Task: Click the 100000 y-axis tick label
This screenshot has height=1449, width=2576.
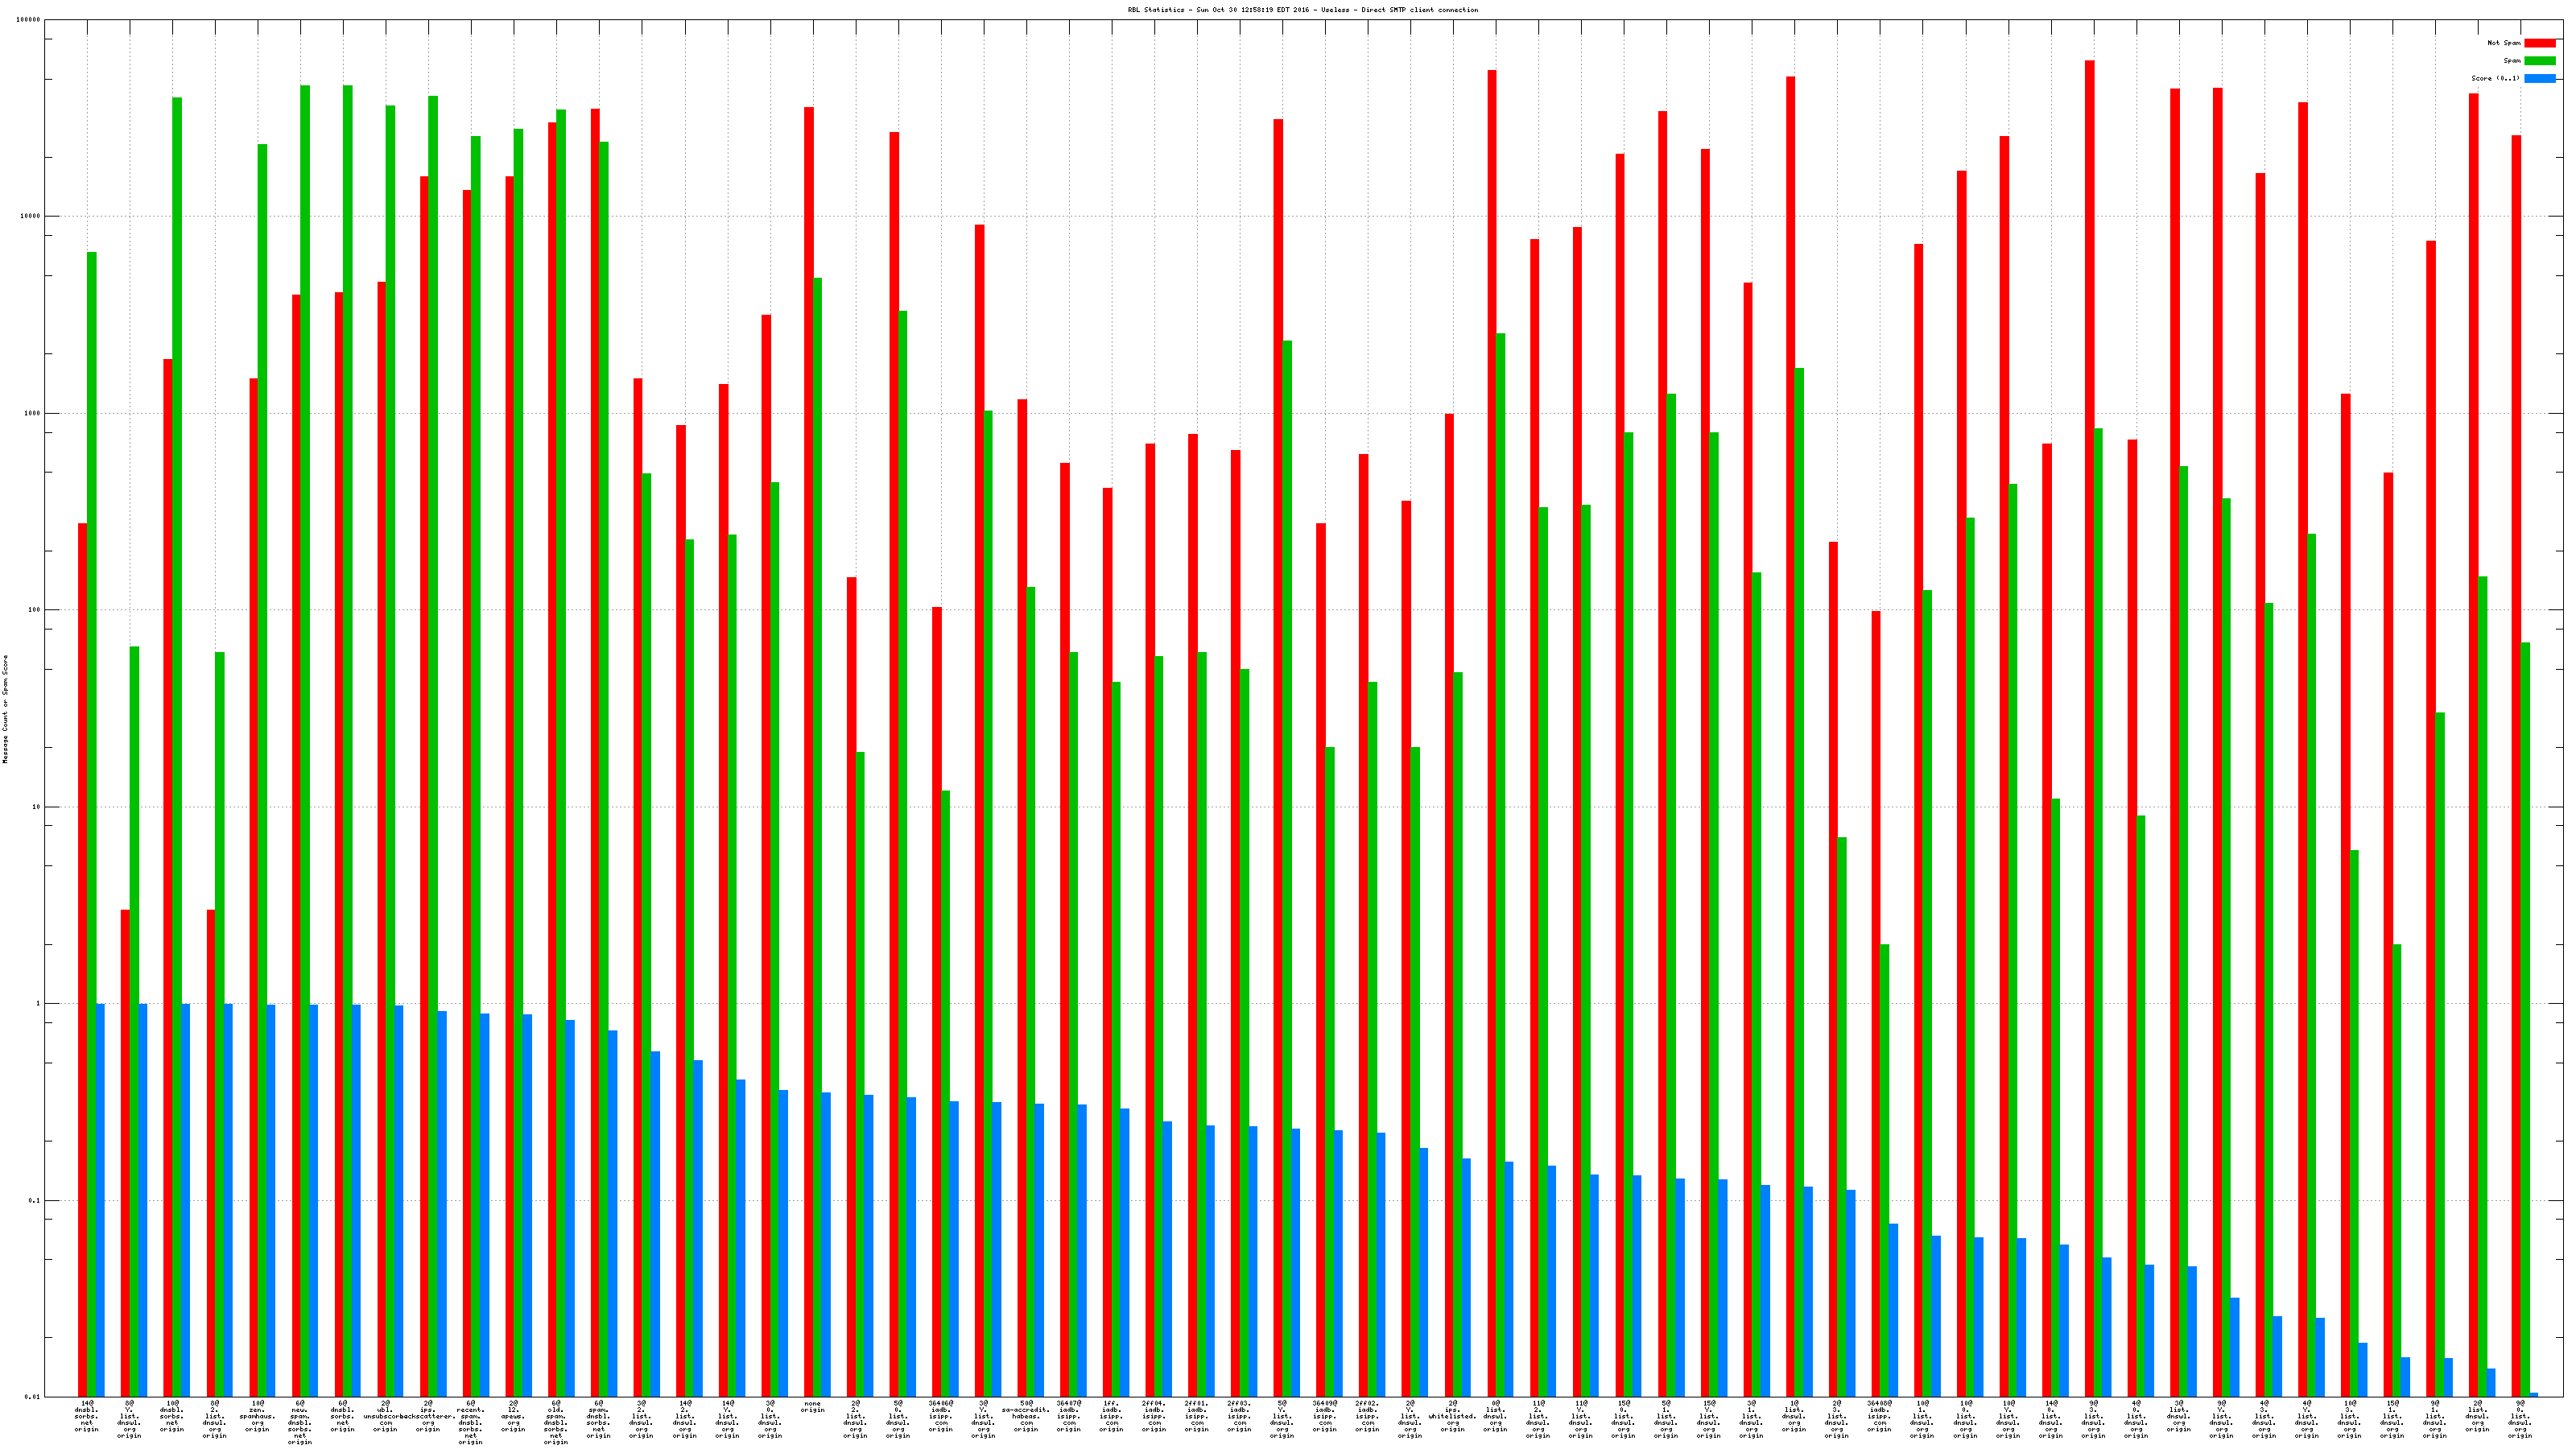Action: point(29,20)
